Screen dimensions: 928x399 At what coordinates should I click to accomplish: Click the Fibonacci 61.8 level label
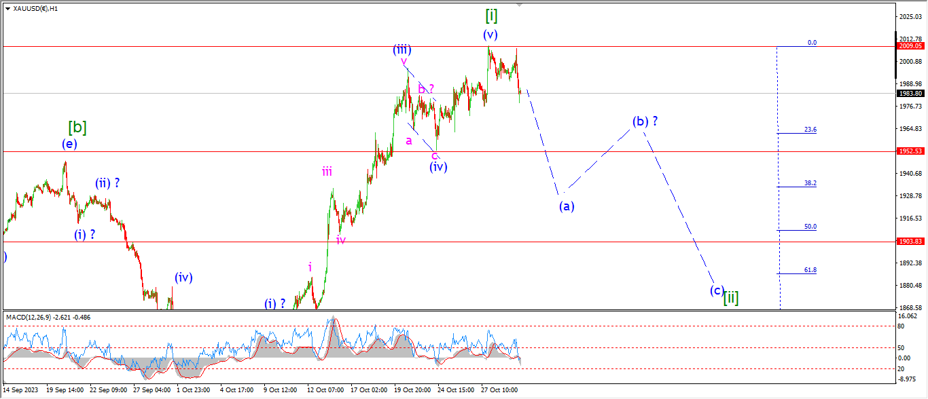[x=810, y=269]
